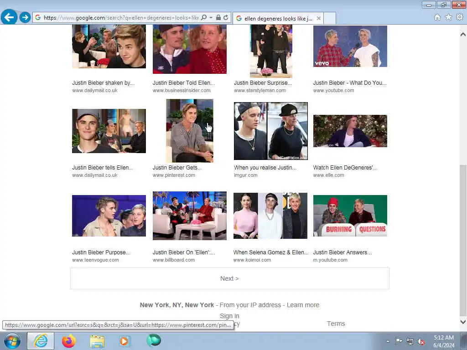Go back using the browser back arrow

[x=9, y=17]
